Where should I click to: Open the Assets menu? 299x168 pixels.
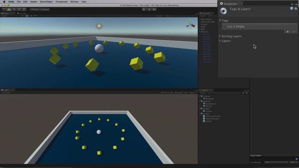[33, 2]
